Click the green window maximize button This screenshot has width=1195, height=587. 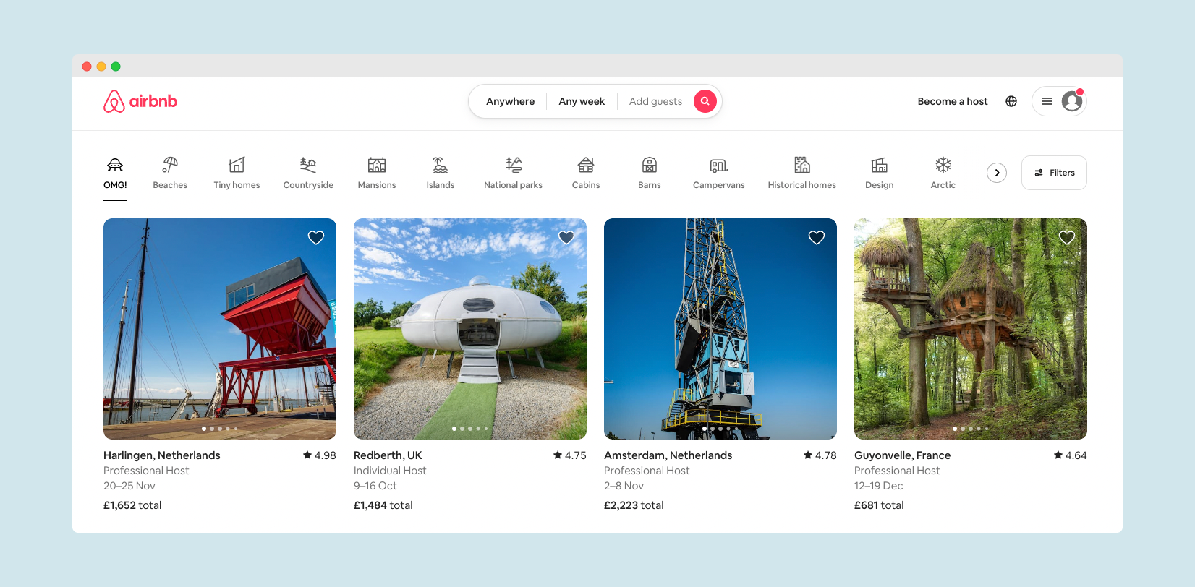click(116, 67)
